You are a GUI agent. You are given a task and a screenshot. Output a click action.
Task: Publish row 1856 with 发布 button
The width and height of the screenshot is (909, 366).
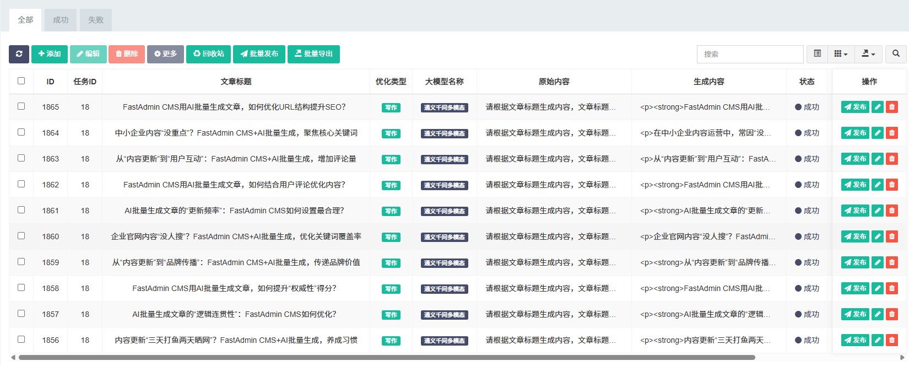[856, 340]
